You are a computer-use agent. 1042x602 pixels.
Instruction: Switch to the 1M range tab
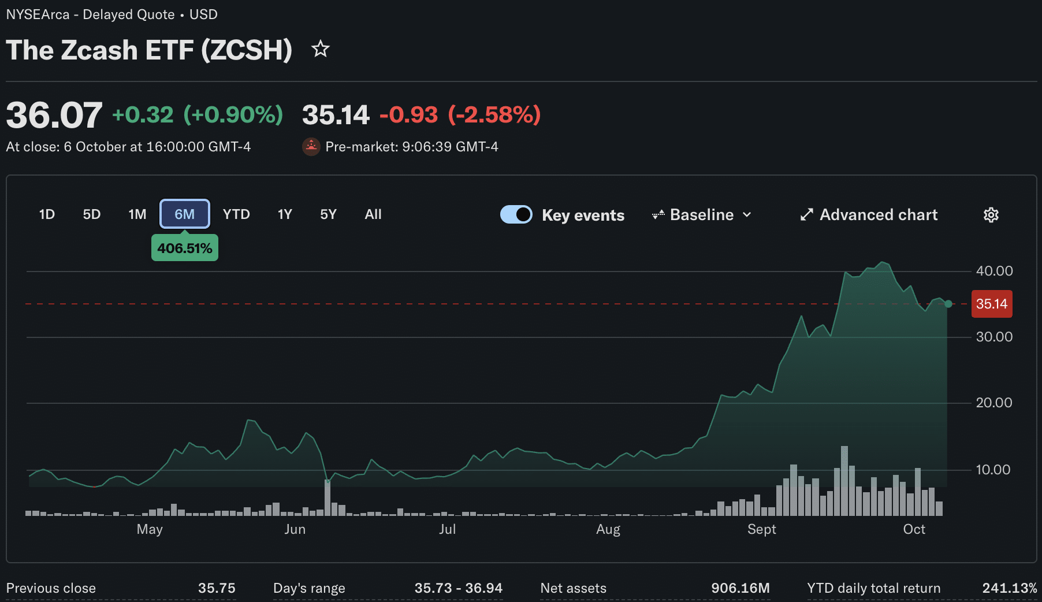pyautogui.click(x=137, y=214)
